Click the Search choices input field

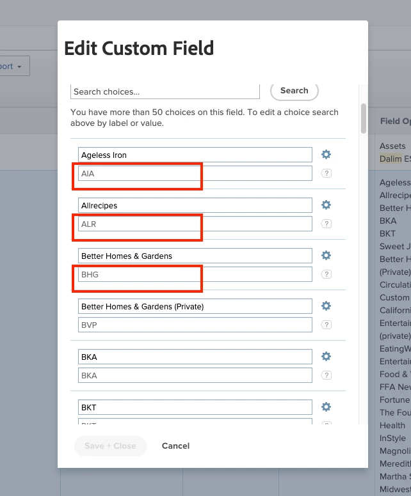click(x=165, y=91)
